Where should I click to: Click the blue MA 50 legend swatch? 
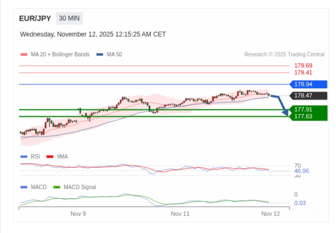coord(100,54)
